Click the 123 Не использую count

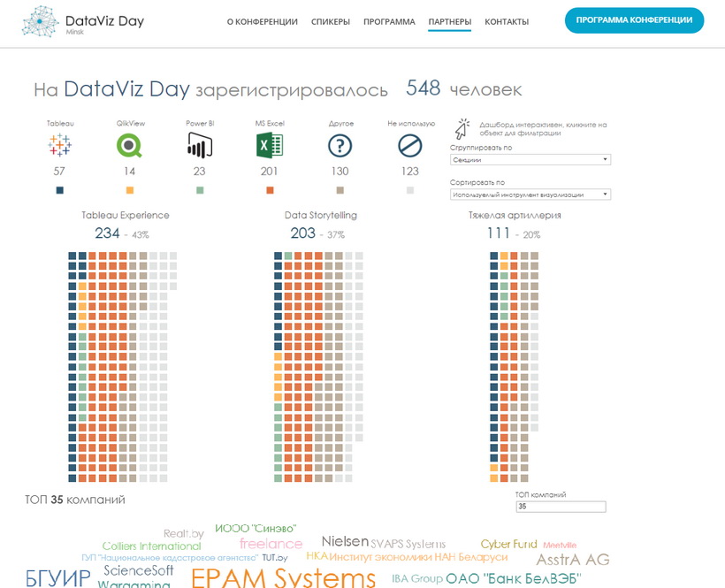410,171
